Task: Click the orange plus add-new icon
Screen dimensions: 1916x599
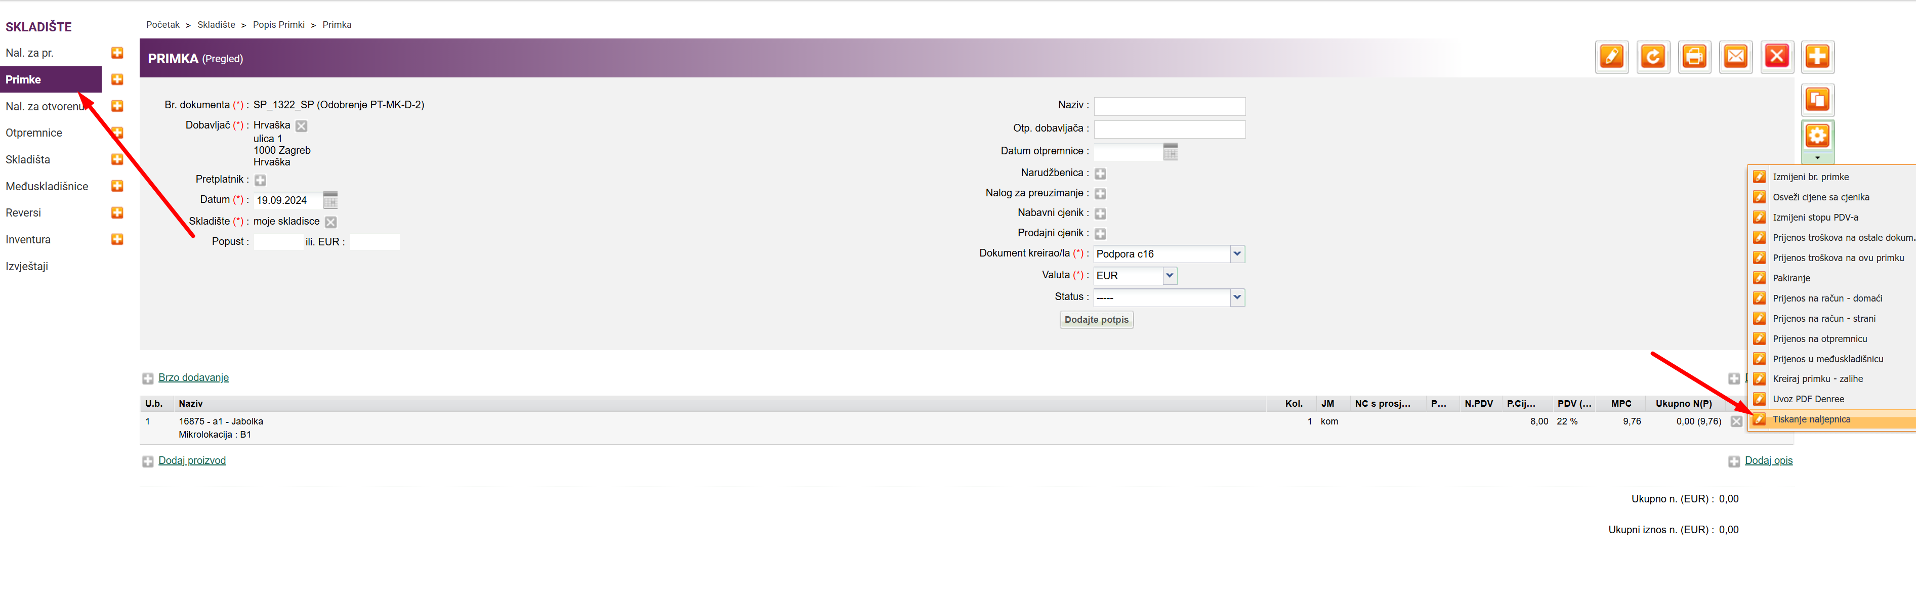Action: point(1817,57)
